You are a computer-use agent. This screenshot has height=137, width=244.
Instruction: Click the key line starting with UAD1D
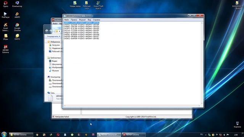tap(81, 37)
